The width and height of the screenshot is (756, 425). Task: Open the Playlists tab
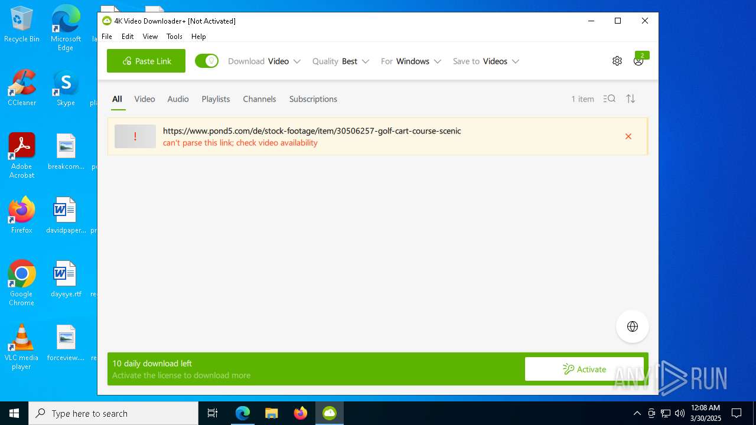point(216,99)
